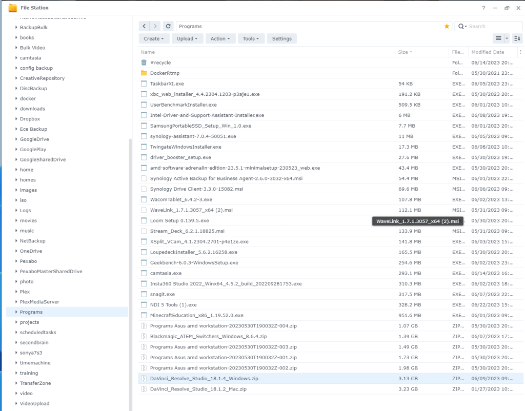Select the TransferZone shared folder
Image resolution: width=525 pixels, height=411 pixels.
pos(35,383)
